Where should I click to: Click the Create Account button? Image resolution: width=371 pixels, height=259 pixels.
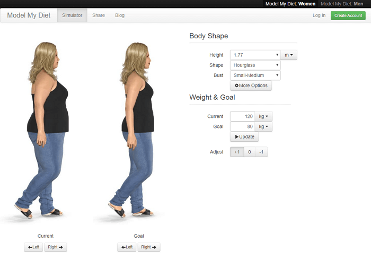point(348,15)
